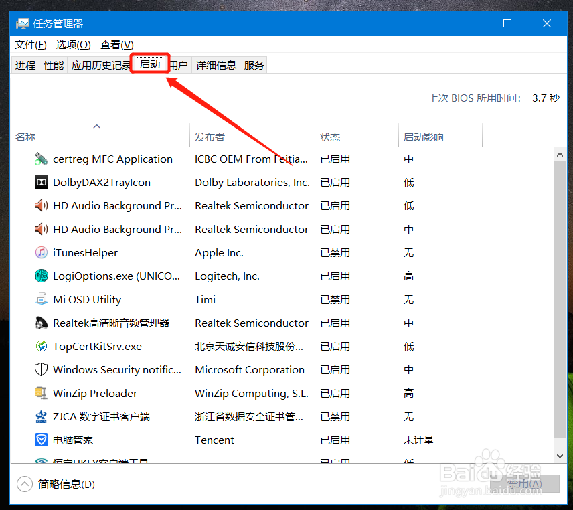The width and height of the screenshot is (573, 510).
Task: Sort by the 状态 column header
Action: click(x=357, y=136)
